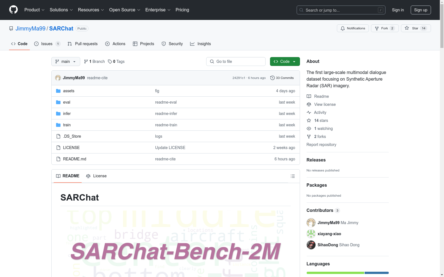Click the SARChat-Bench-2M banner image
The height and width of the screenshot is (277, 444).
pos(175,244)
